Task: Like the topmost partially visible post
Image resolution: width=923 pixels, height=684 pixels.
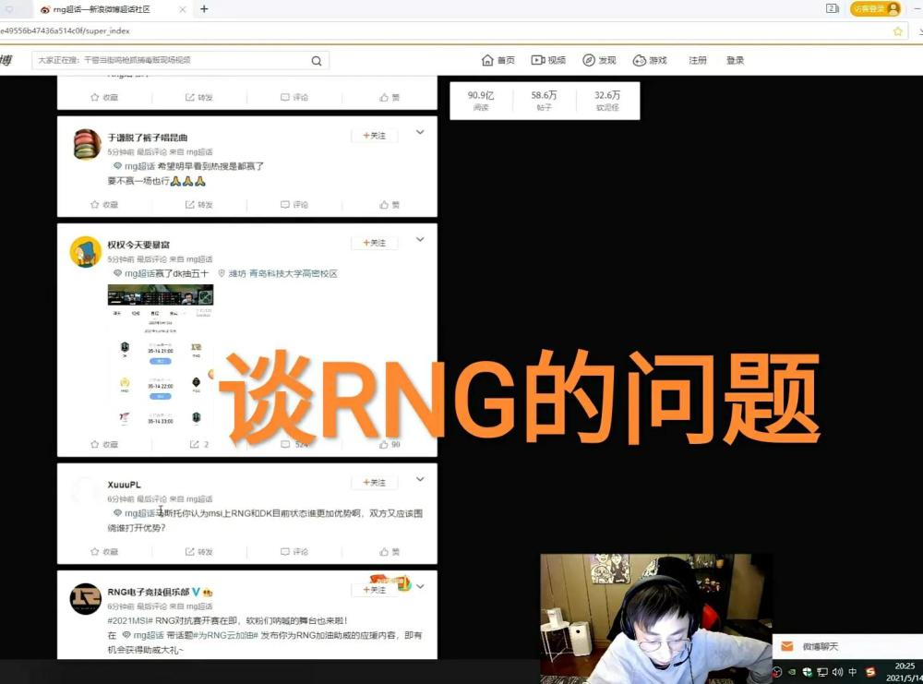Action: tap(390, 97)
